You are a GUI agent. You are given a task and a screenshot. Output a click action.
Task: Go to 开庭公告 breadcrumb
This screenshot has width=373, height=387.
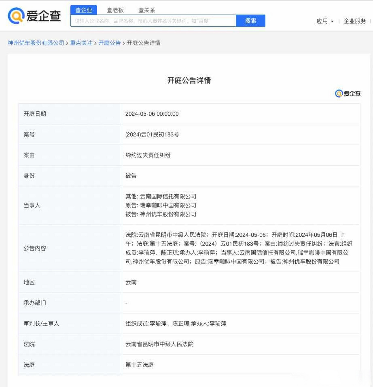click(x=109, y=43)
